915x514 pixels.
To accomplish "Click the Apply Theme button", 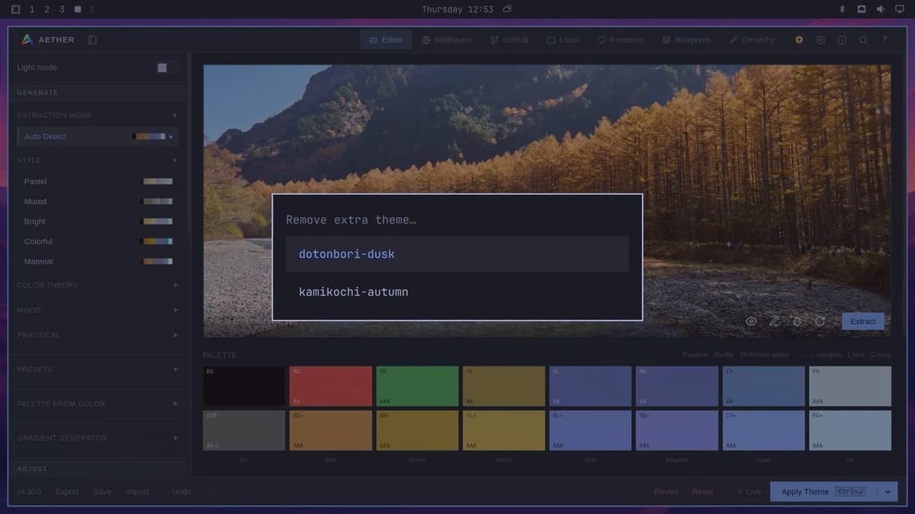I will point(823,492).
